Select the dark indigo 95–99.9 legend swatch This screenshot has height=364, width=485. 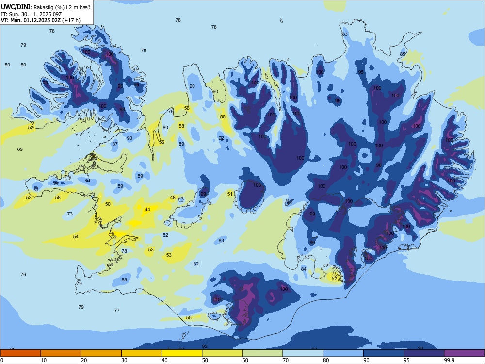[x=424, y=353]
